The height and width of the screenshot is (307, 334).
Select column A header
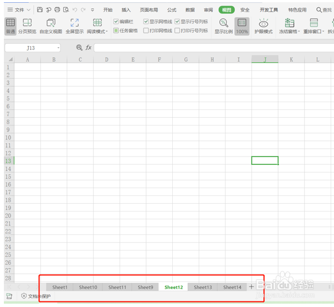pyautogui.click(x=27, y=59)
